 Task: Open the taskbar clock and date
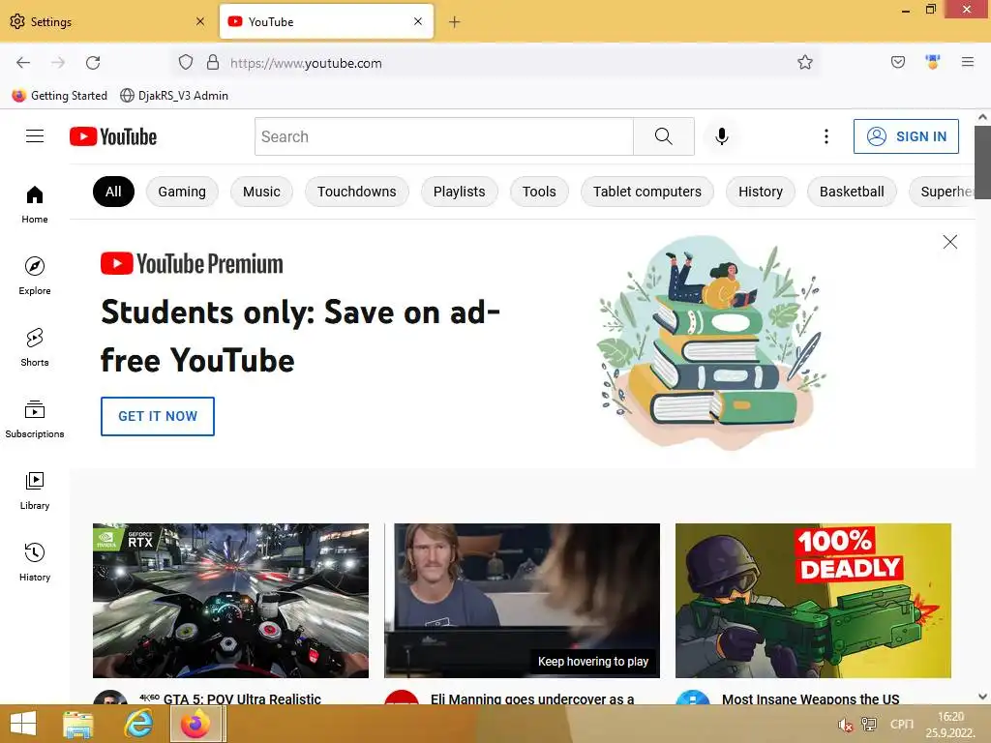click(950, 725)
